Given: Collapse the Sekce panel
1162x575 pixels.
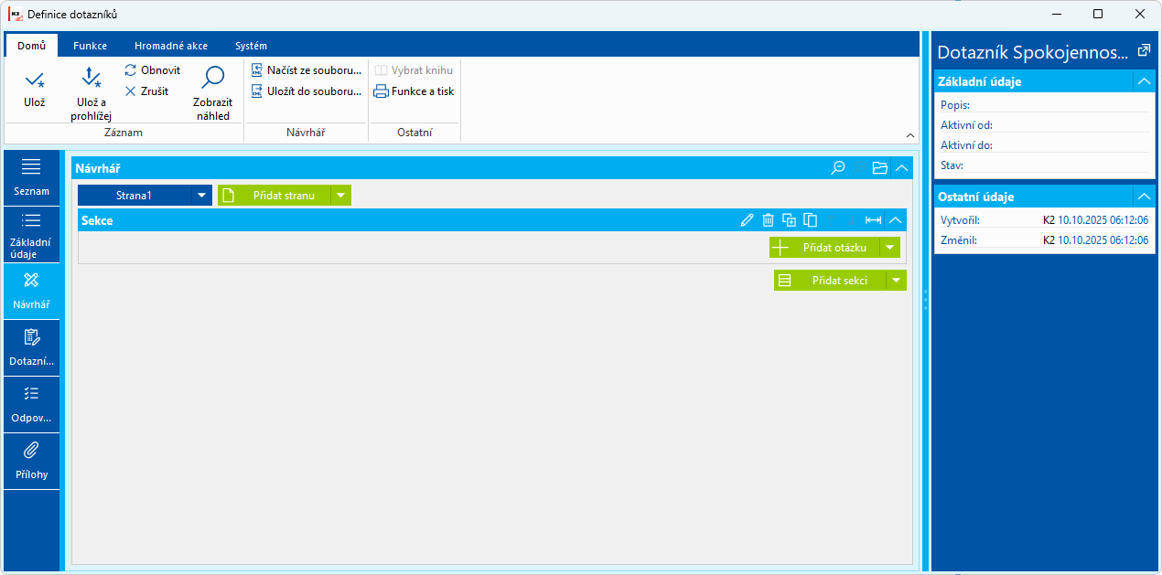Looking at the screenshot, I should tap(896, 220).
